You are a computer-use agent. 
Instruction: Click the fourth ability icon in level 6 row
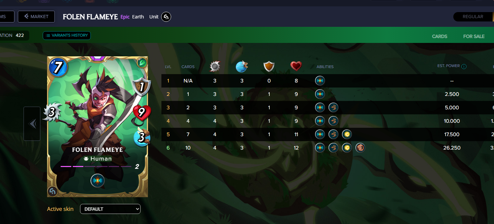[360, 148]
